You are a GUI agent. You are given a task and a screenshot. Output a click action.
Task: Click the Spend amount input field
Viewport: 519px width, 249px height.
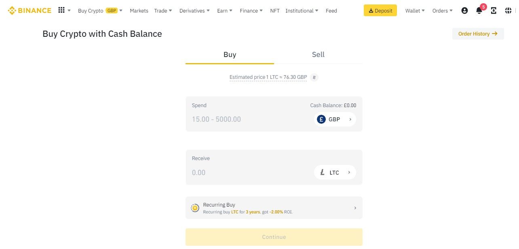pyautogui.click(x=243, y=119)
